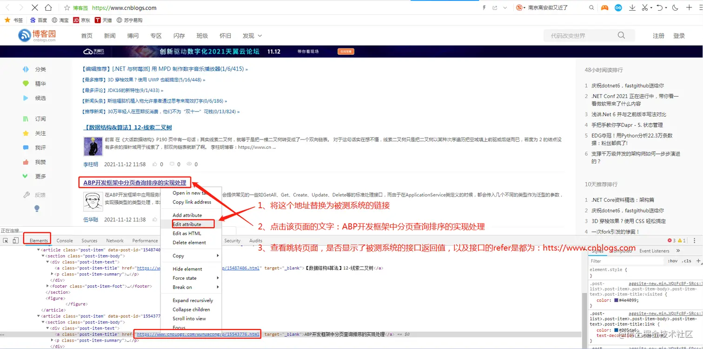703x349 pixels.
Task: Click the #4e4099 color swatch
Action: pyautogui.click(x=617, y=300)
